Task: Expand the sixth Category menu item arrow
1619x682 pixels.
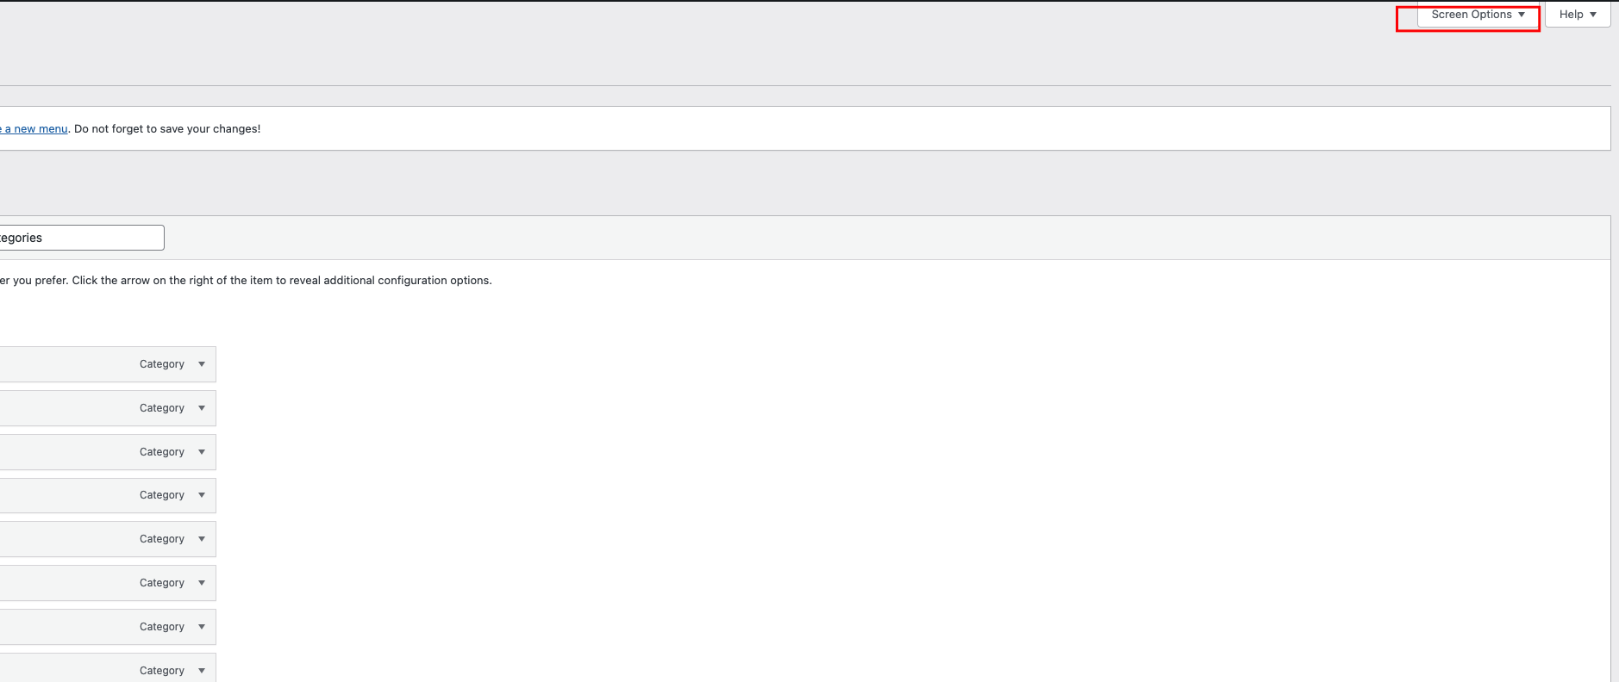Action: [x=202, y=583]
